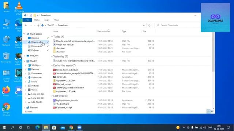Expand the OneDrive tree node
Image resolution: width=234 pixels, height=131 pixels.
[x=24, y=56]
